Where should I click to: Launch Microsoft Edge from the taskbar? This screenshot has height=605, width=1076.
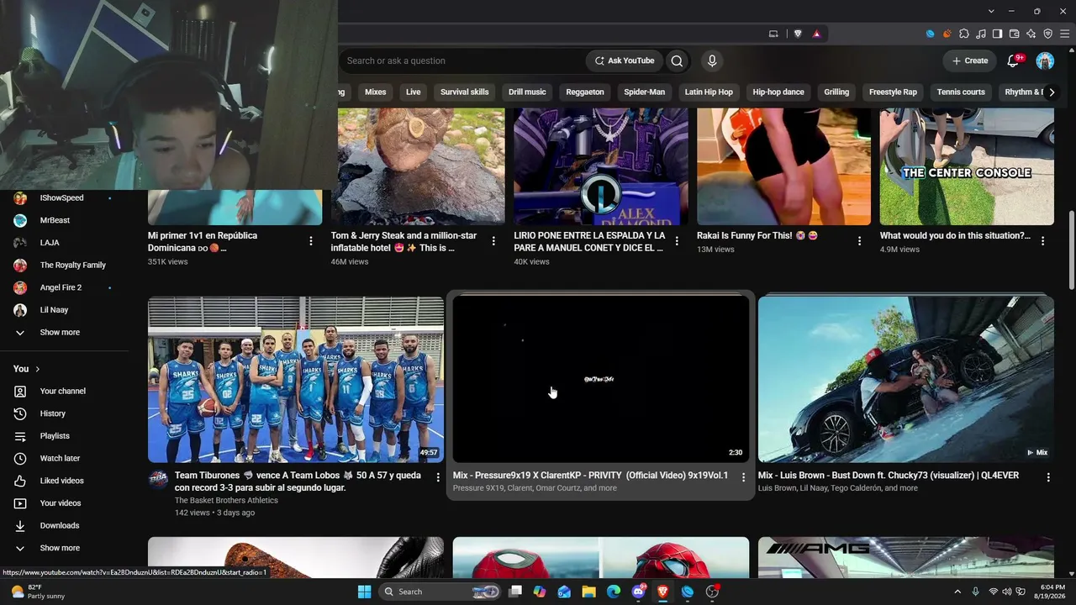614,592
